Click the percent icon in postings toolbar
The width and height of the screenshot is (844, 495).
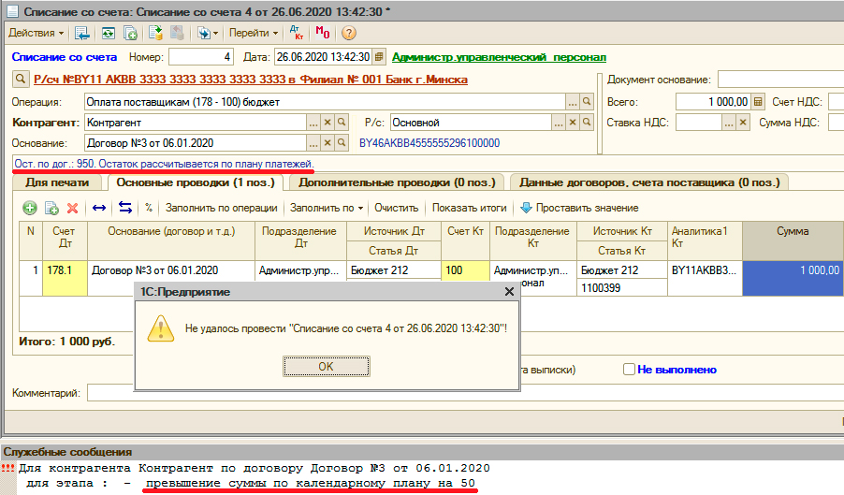click(x=148, y=208)
